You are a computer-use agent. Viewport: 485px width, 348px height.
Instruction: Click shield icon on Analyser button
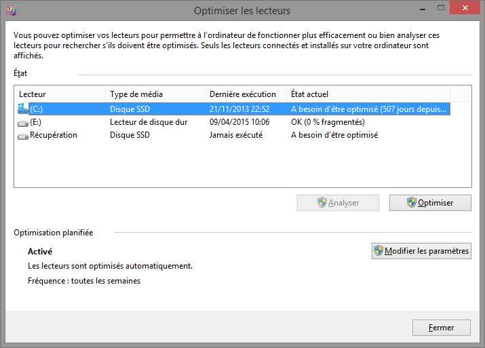[x=322, y=202]
